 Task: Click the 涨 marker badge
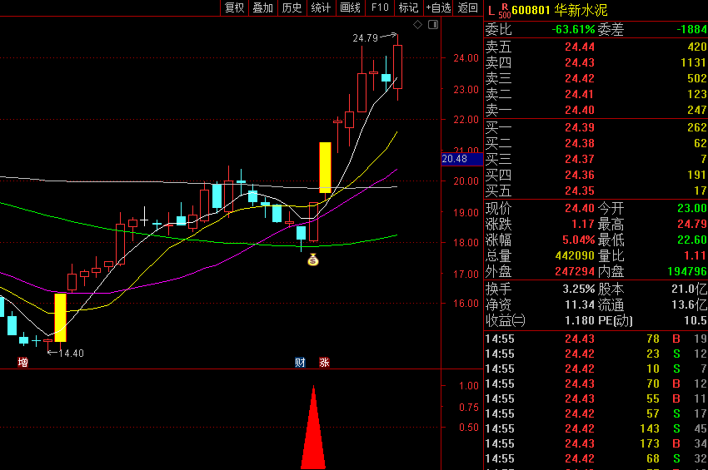point(324,362)
